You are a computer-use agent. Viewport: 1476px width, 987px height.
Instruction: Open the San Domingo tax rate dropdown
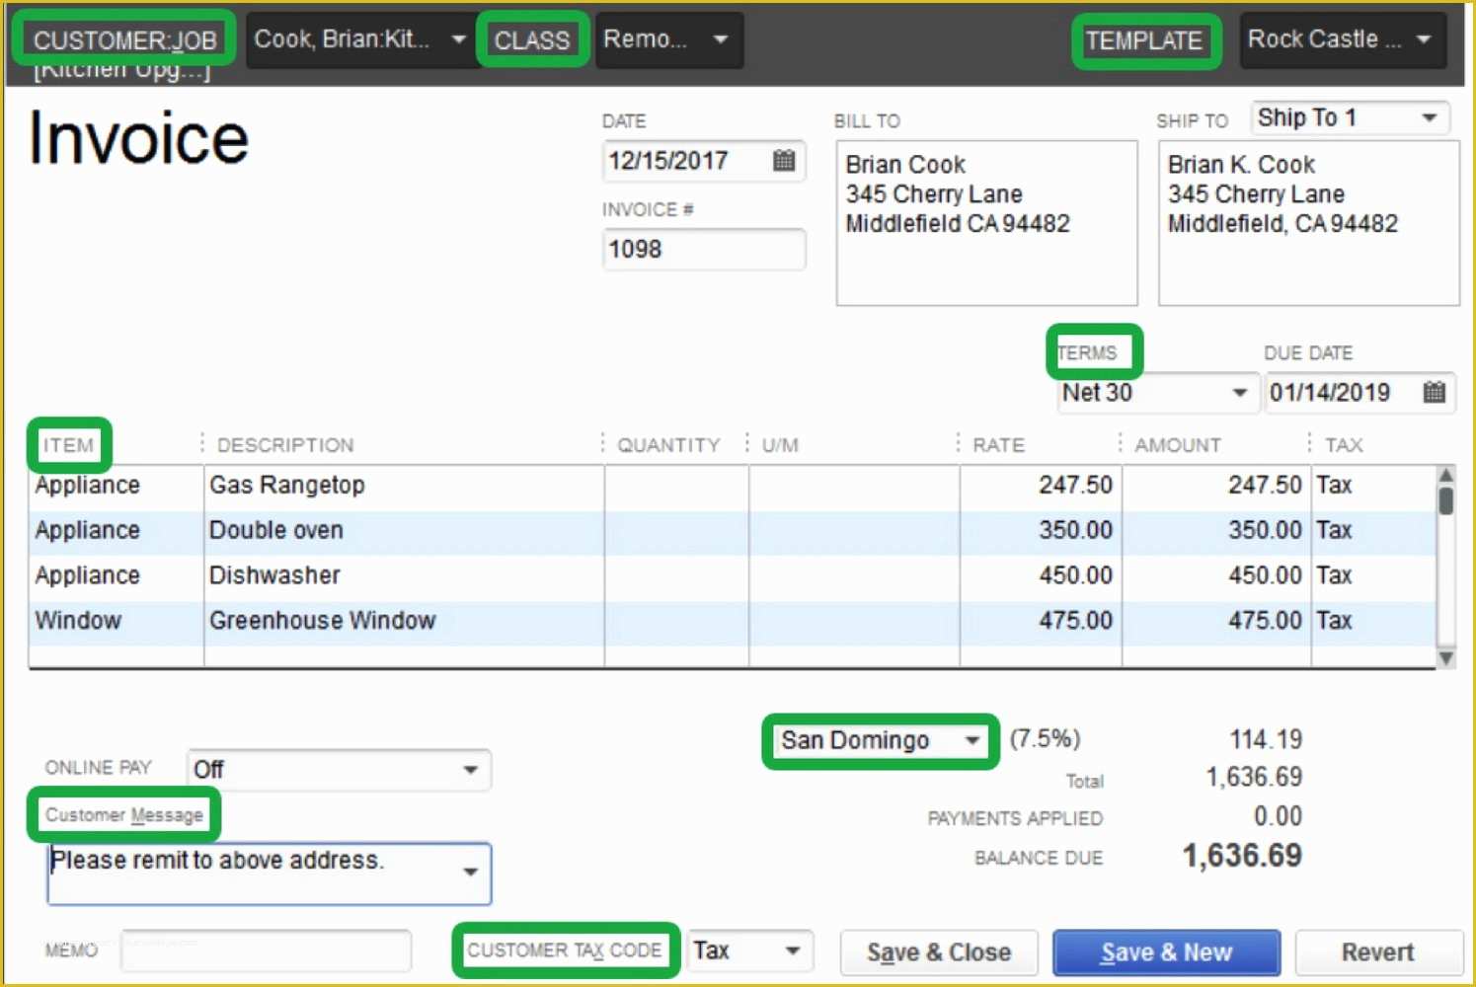pos(971,741)
